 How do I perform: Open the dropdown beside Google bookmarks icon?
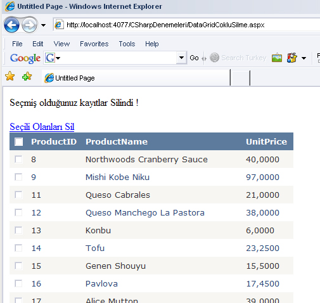304,58
